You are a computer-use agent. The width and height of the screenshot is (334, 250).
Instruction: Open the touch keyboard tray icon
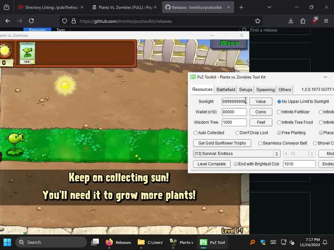273,242
